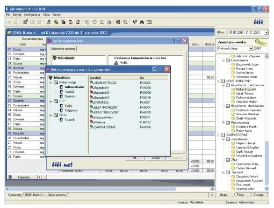Click the add-new-record toolbar icon with green dot
Viewport: 274px width, 208px height.
(x=26, y=22)
